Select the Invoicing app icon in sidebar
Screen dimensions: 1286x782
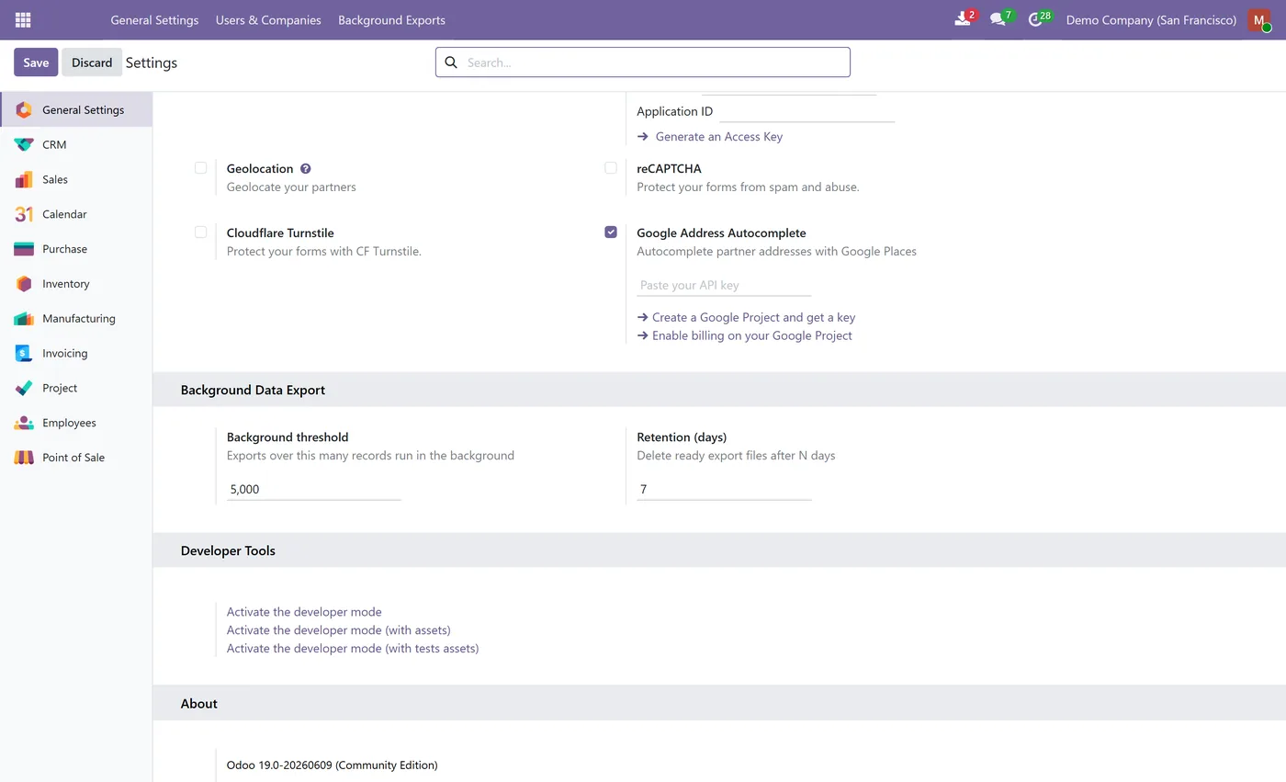click(x=24, y=354)
